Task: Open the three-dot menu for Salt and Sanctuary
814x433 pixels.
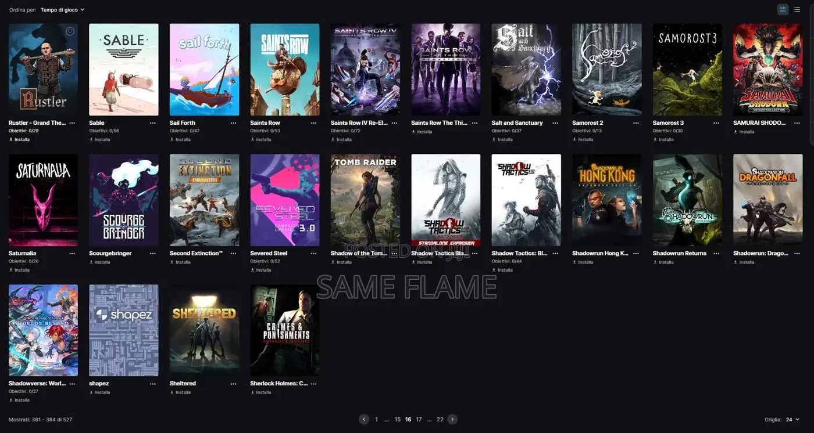Action: pos(555,123)
